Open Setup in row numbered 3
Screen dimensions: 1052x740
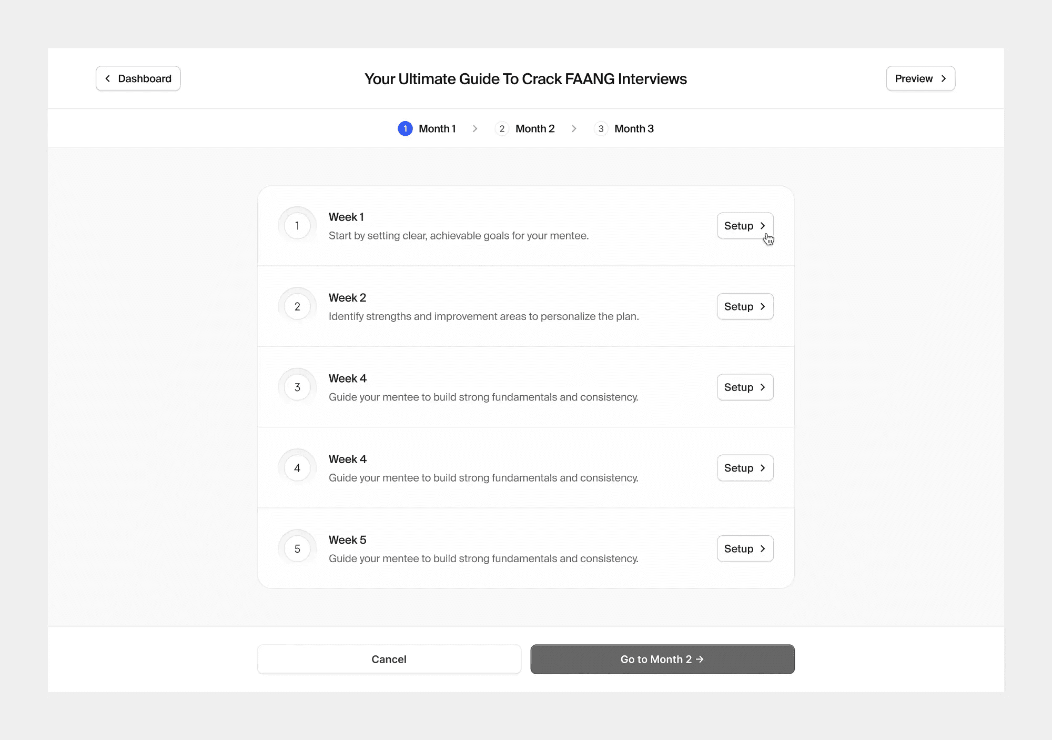[x=745, y=387]
